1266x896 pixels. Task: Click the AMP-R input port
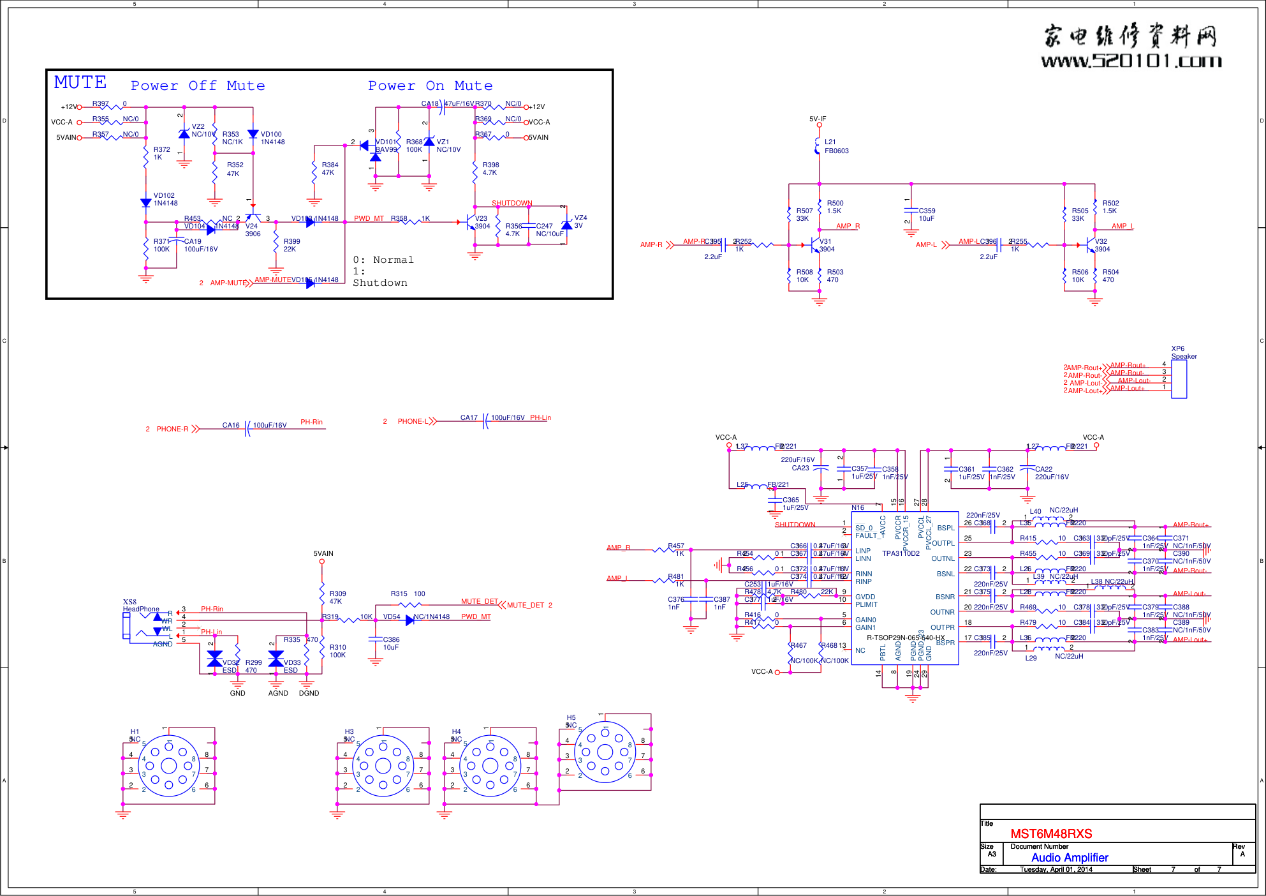click(x=657, y=244)
